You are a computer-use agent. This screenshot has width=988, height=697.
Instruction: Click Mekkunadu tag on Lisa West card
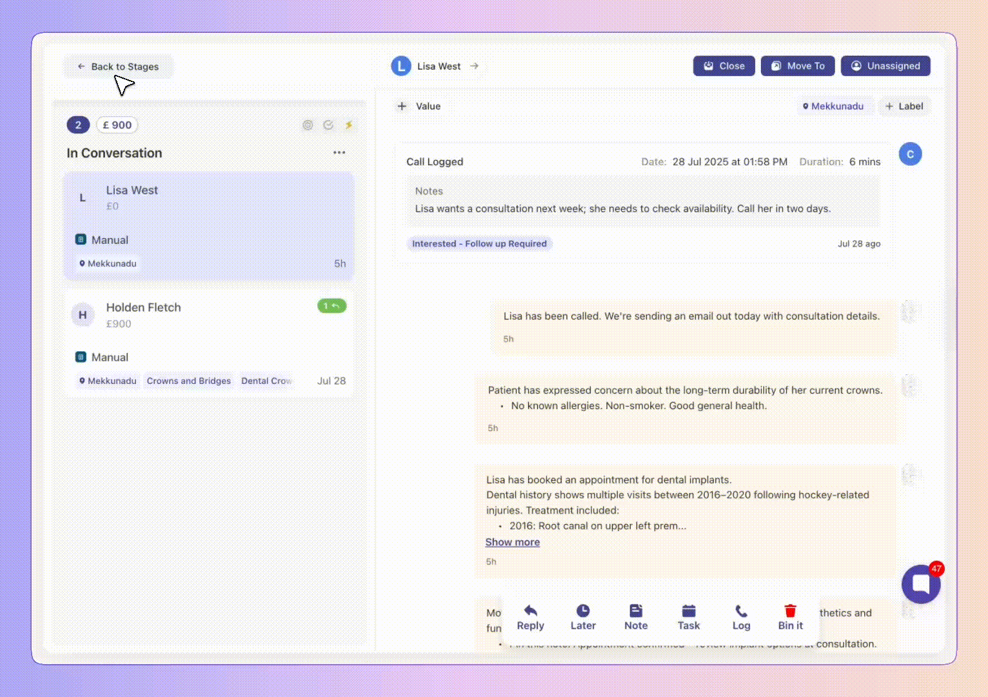[x=108, y=263]
